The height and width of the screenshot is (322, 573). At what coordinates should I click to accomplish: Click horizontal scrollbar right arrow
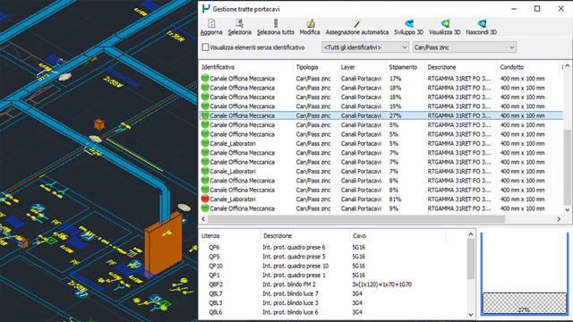pyautogui.click(x=559, y=219)
